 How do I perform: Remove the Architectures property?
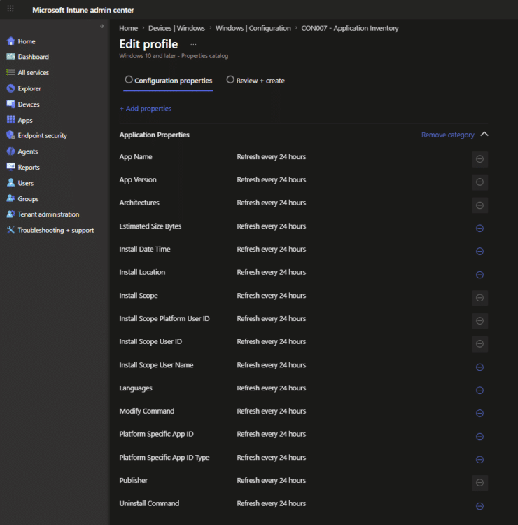pyautogui.click(x=480, y=205)
